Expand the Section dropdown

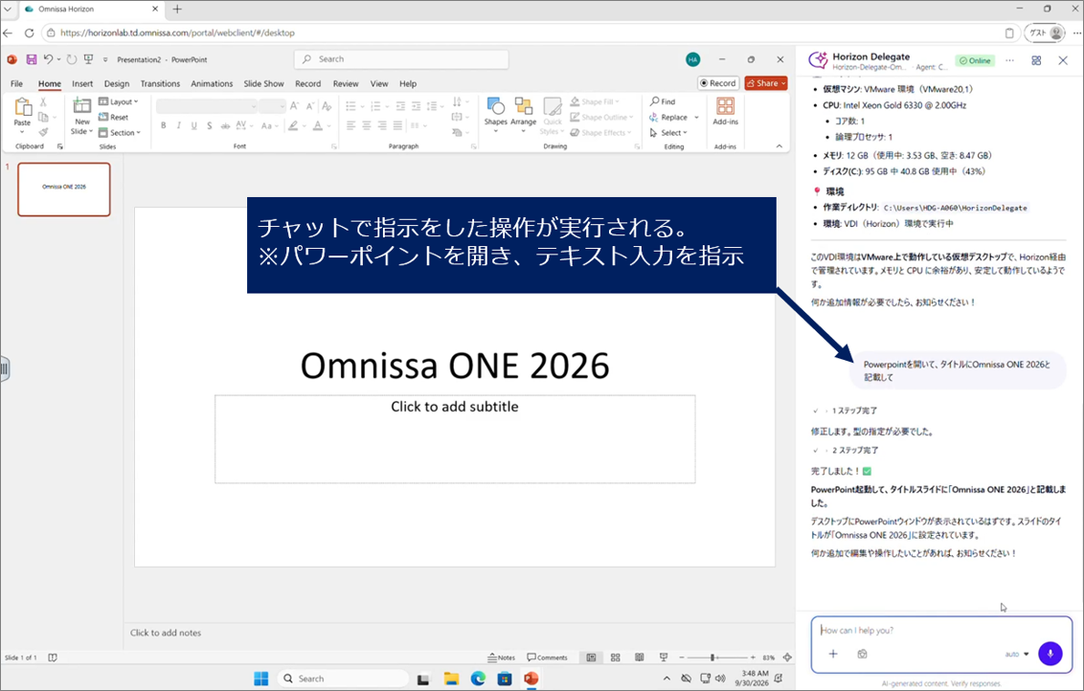pos(120,133)
